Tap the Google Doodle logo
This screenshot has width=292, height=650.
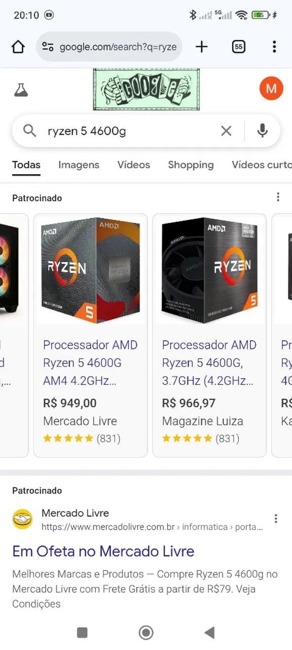pos(146,88)
